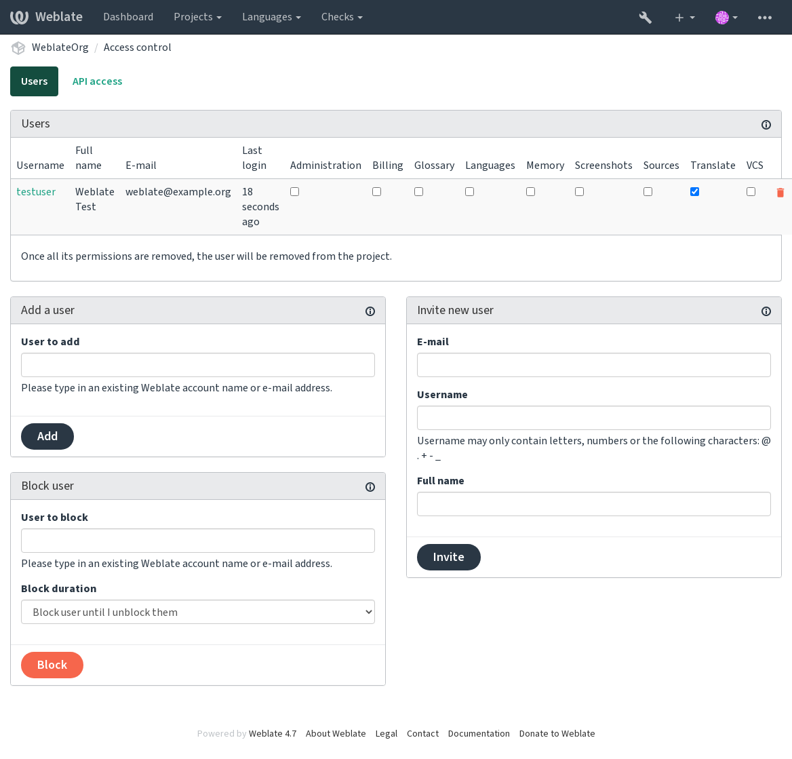792x759 pixels.
Task: Expand the Checks menu
Action: pyautogui.click(x=342, y=17)
